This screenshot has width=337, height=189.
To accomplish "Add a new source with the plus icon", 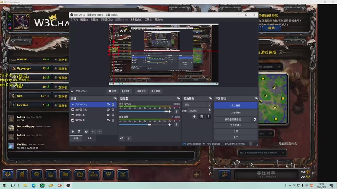I will 72,131.
